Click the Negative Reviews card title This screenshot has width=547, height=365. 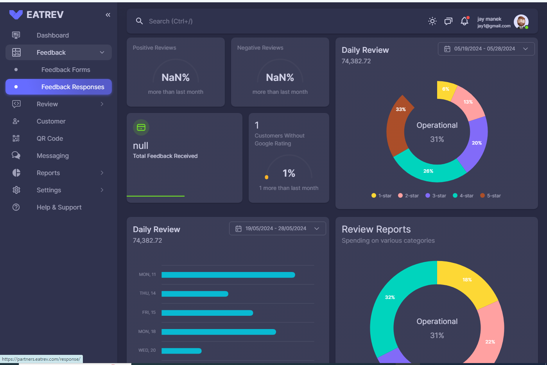click(260, 48)
